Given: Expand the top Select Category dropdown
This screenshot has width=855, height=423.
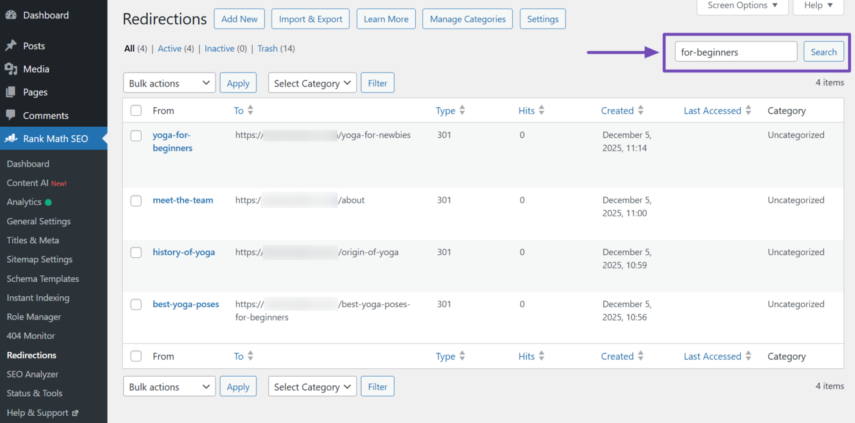Looking at the screenshot, I should click(312, 83).
